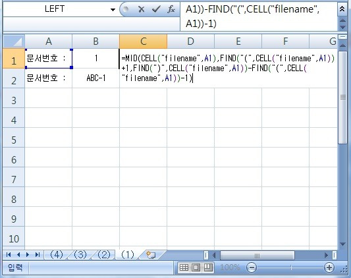The image size is (351, 278).
Task: Switch to sheet tab (1)
Action: point(128,255)
